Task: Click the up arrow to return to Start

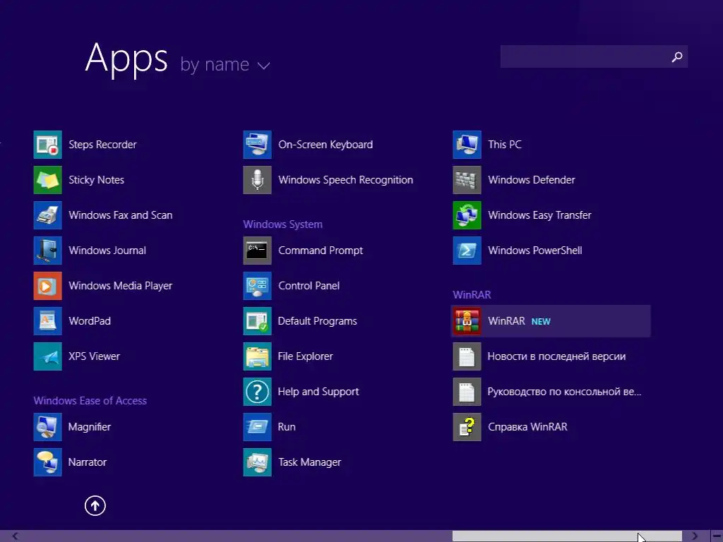Action: pos(95,505)
